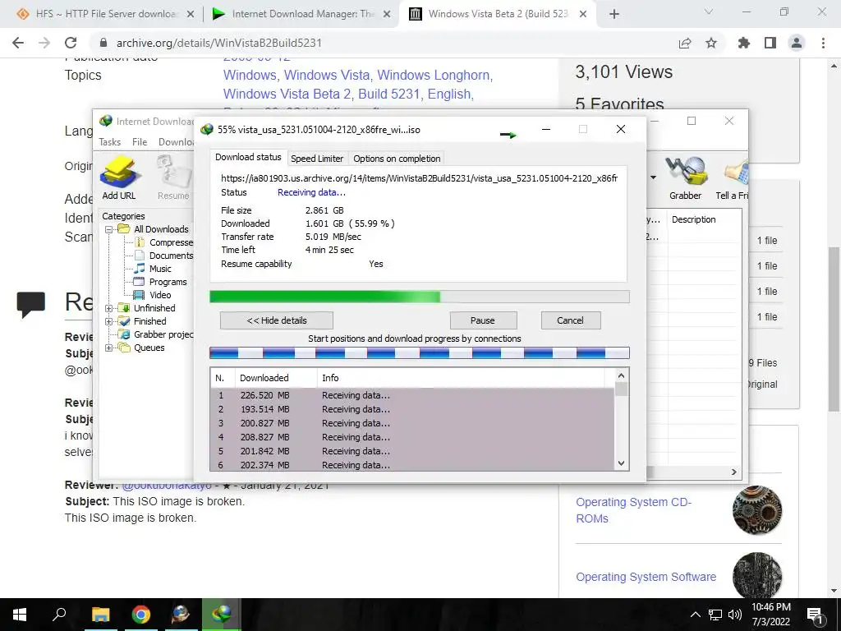Viewport: 841px width, 631px height.
Task: Reload the archive.org page
Action: (x=71, y=43)
